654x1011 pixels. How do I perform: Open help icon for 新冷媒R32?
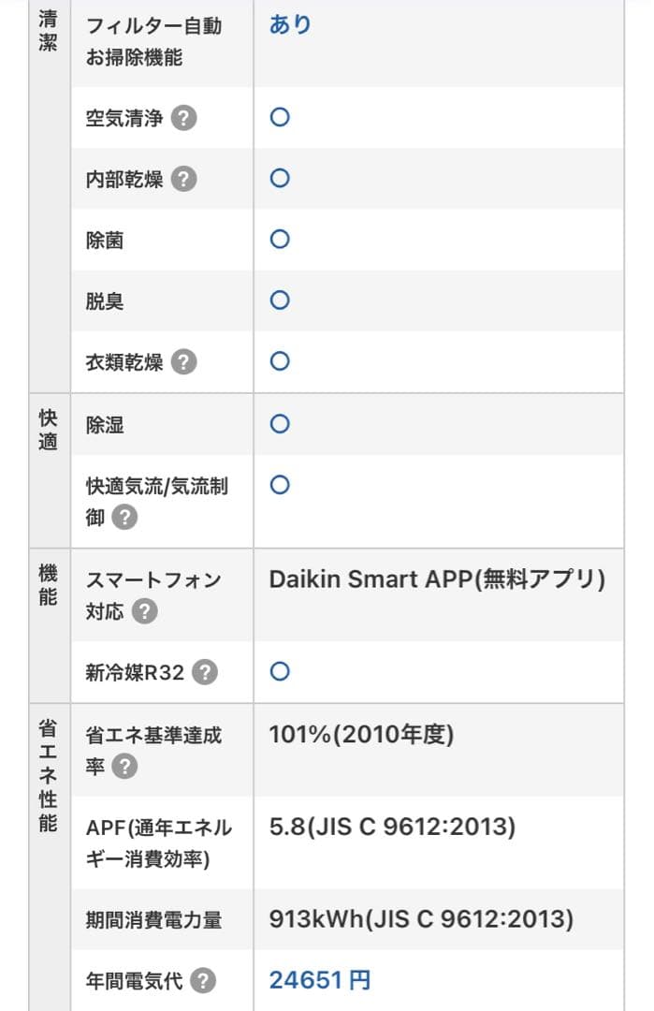pos(205,672)
